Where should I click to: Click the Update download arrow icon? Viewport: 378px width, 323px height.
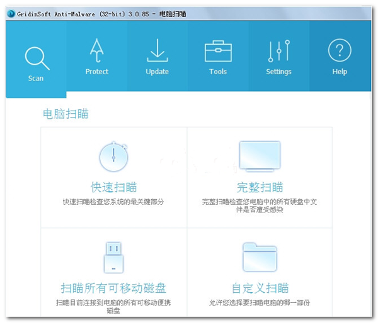click(157, 50)
